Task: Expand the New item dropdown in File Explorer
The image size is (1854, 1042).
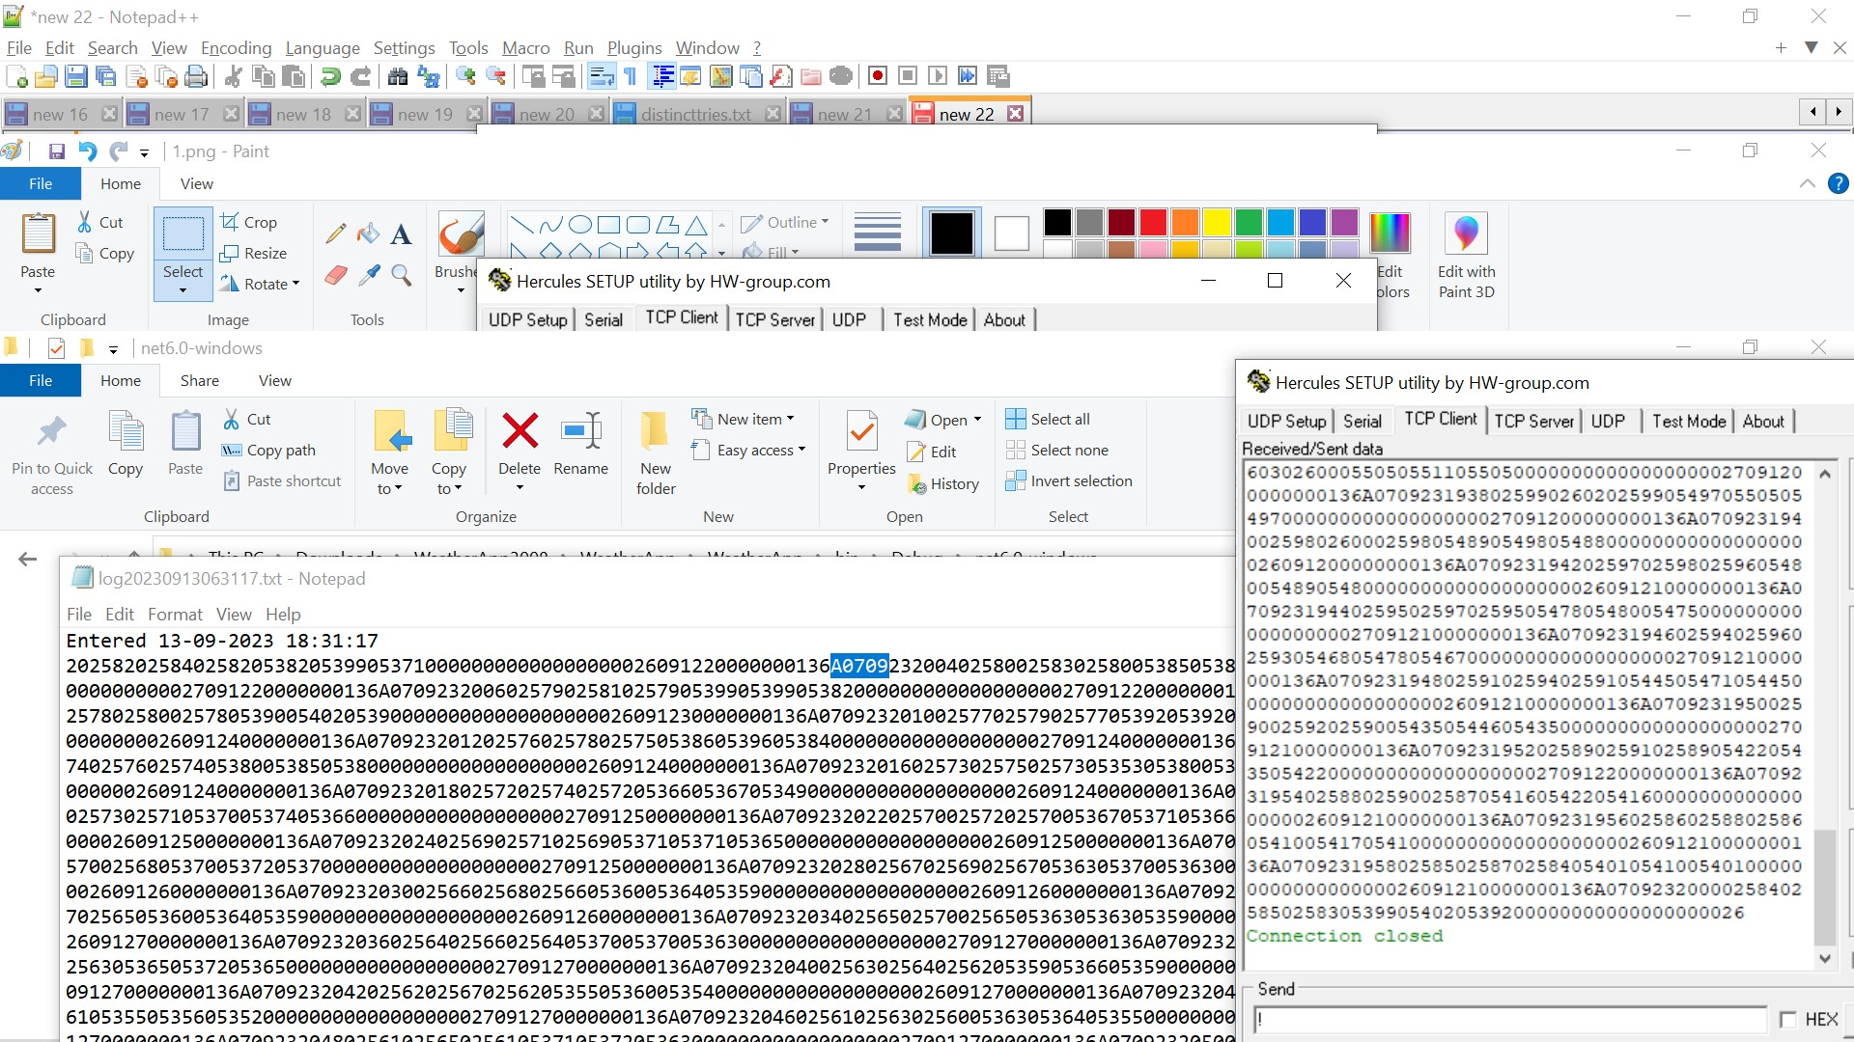Action: pos(790,419)
